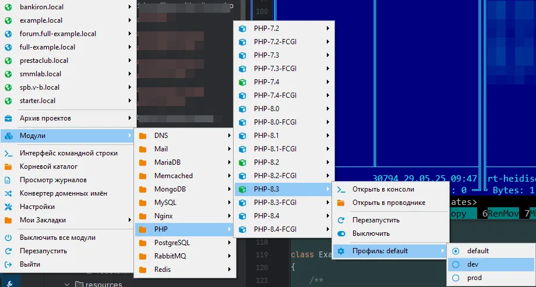Viewport: 536px width, 287px height.
Task: Click the cubes icon next to Модули
Action: tap(8, 136)
